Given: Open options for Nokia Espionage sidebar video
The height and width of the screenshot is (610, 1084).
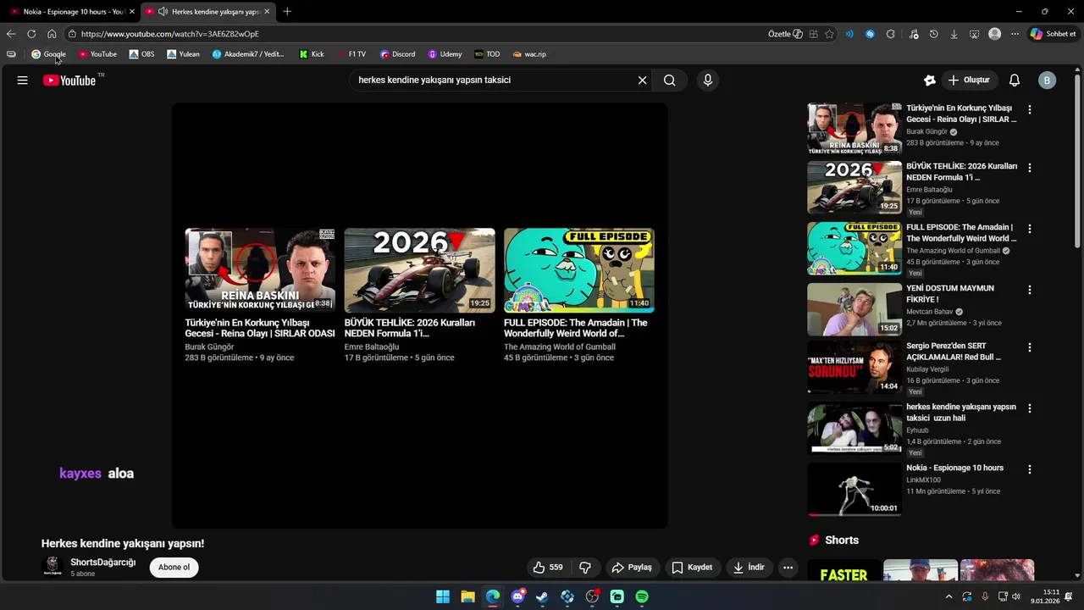Looking at the screenshot, I should click(x=1030, y=469).
